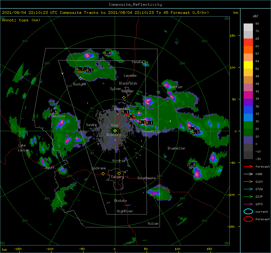Click the Blackfalds city label
This screenshot has width=271, height=253.
128,83
